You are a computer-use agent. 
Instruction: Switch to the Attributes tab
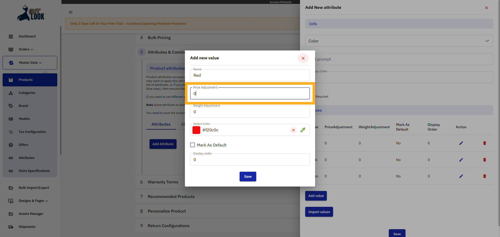click(161, 124)
